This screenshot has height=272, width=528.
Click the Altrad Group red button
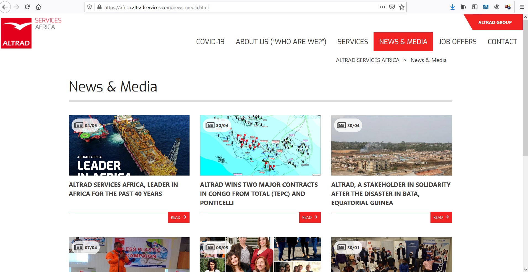click(x=495, y=22)
